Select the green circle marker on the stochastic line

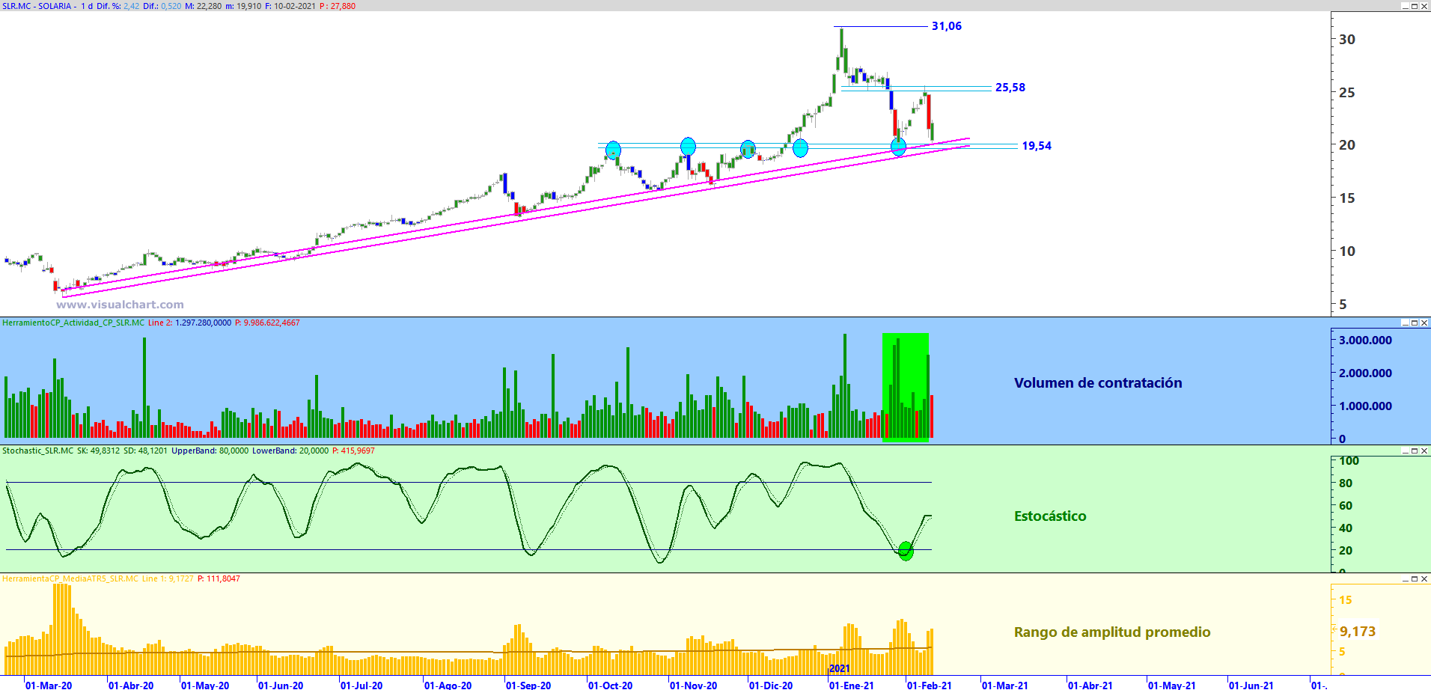point(906,552)
